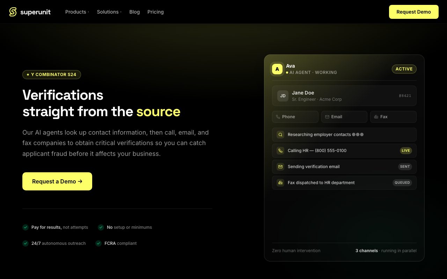Click the green check next to No setup or minimums
The width and height of the screenshot is (447, 279).
click(101, 227)
